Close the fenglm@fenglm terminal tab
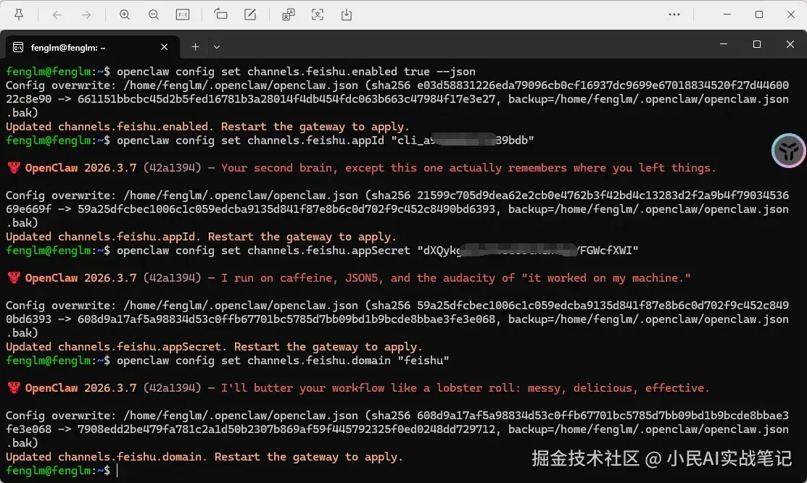Viewport: 807px width, 483px height. [x=164, y=47]
